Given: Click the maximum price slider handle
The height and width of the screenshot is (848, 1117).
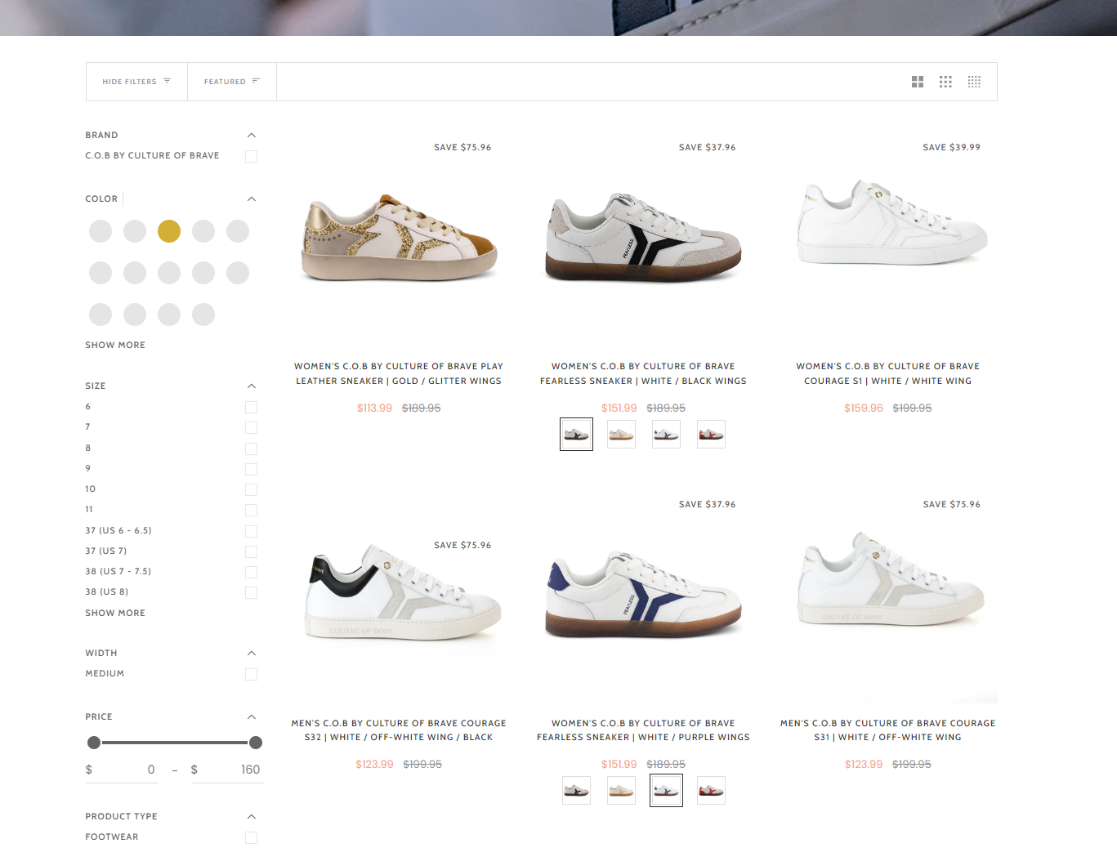Looking at the screenshot, I should pos(256,743).
